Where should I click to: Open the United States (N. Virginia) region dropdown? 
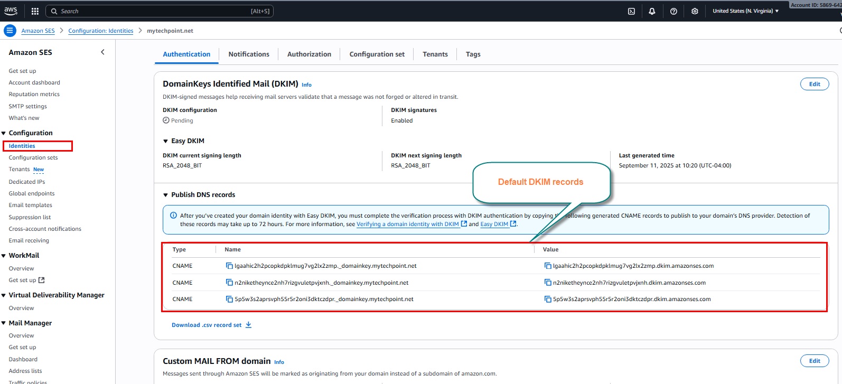[x=745, y=11]
